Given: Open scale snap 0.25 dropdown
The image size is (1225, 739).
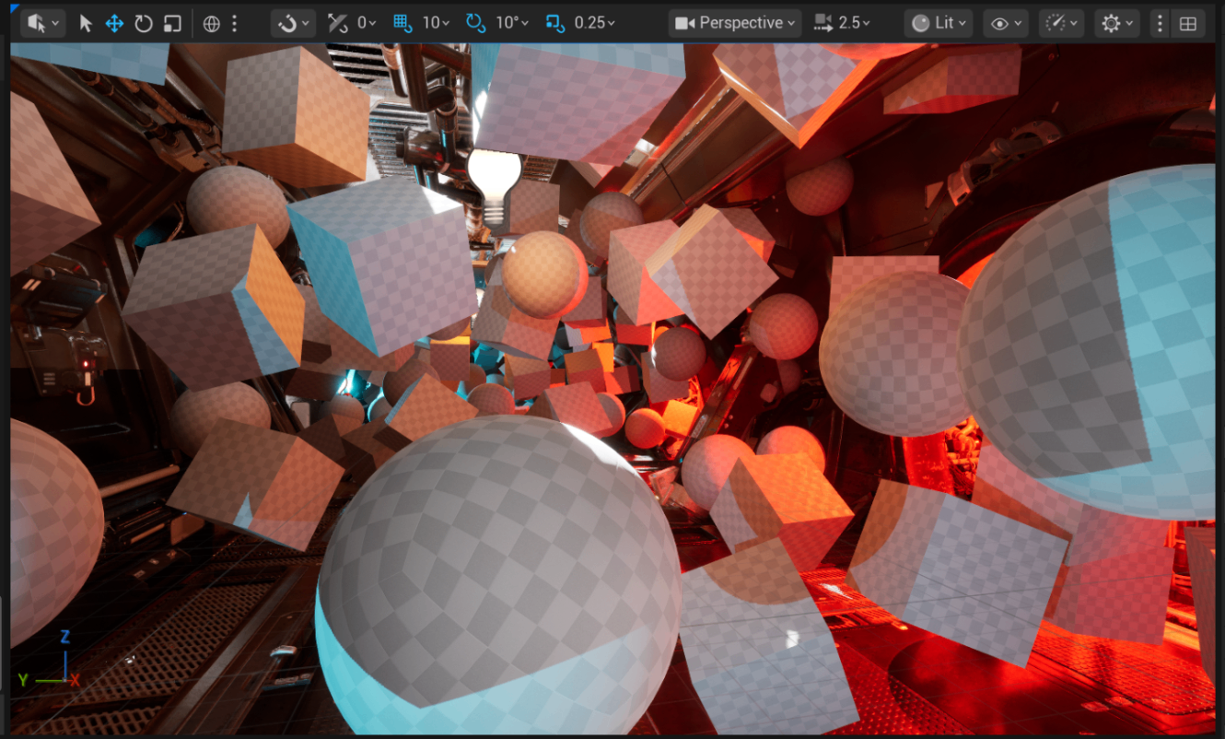Looking at the screenshot, I should [594, 23].
